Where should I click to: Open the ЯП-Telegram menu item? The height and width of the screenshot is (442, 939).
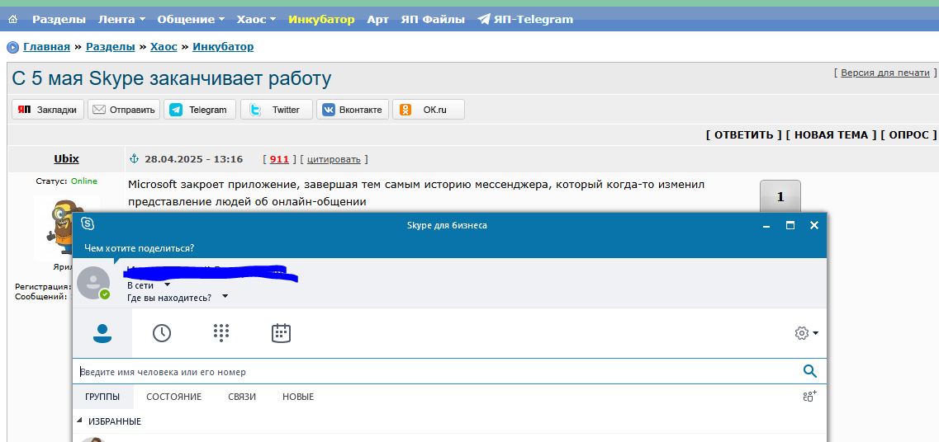click(x=525, y=19)
